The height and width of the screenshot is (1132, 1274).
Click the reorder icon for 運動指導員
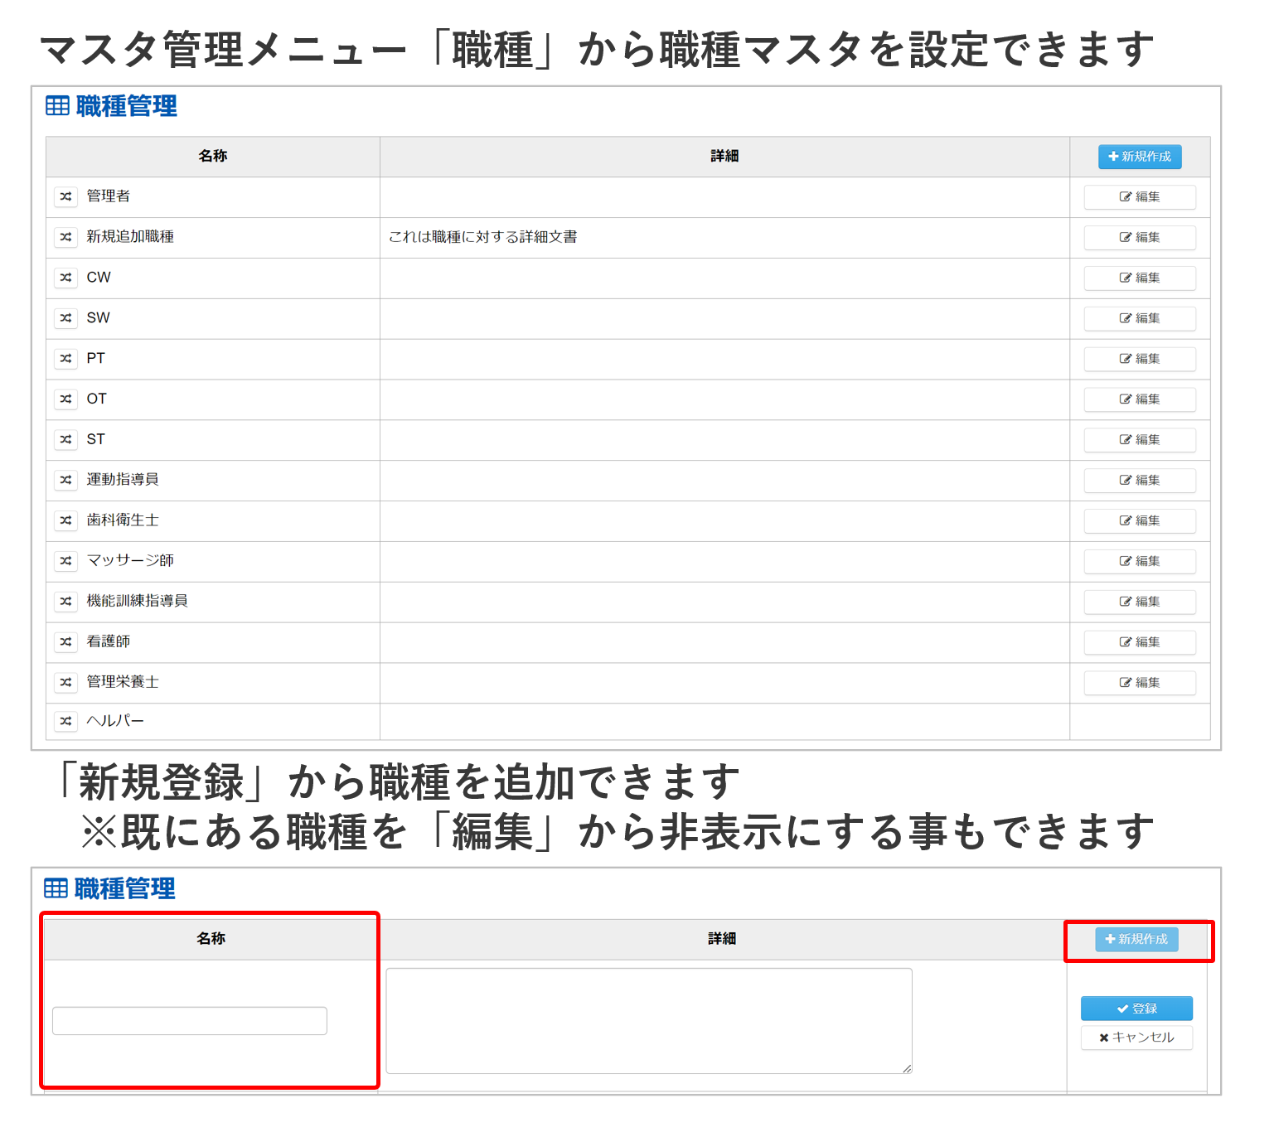pyautogui.click(x=65, y=480)
